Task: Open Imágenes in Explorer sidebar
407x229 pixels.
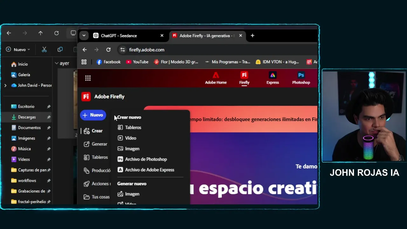Action: tap(23, 138)
